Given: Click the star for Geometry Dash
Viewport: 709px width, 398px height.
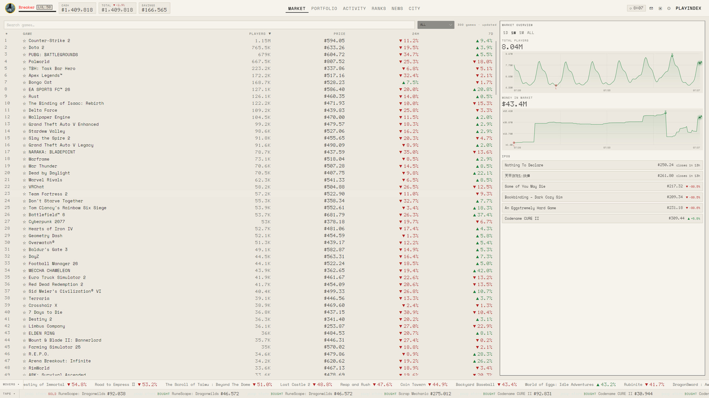Looking at the screenshot, I should [24, 236].
